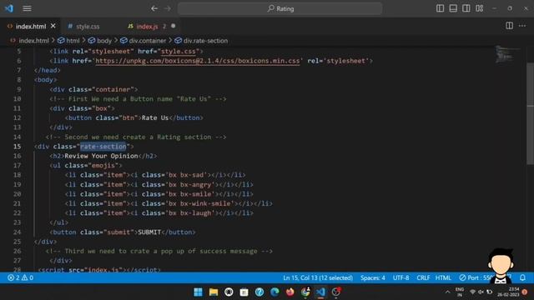The height and width of the screenshot is (300, 534).
Task: Click the VS Code logo icon
Action: pyautogui.click(x=9, y=8)
